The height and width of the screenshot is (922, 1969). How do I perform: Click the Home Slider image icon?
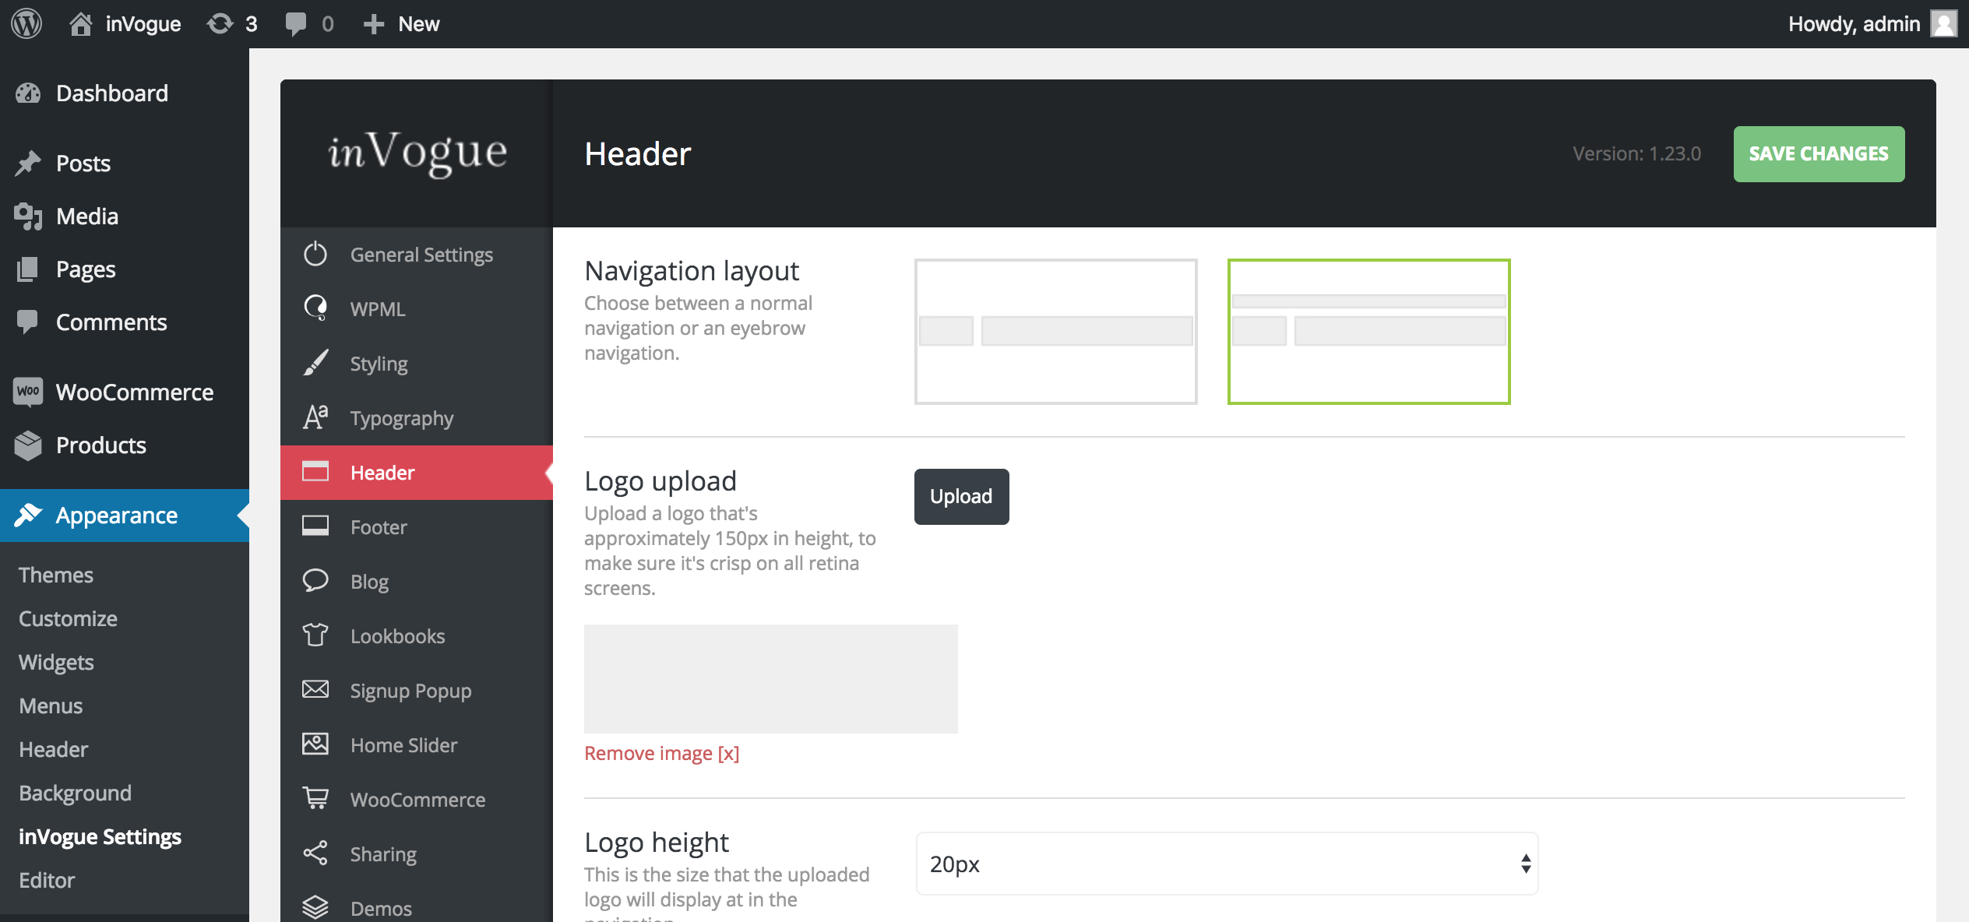click(x=315, y=744)
